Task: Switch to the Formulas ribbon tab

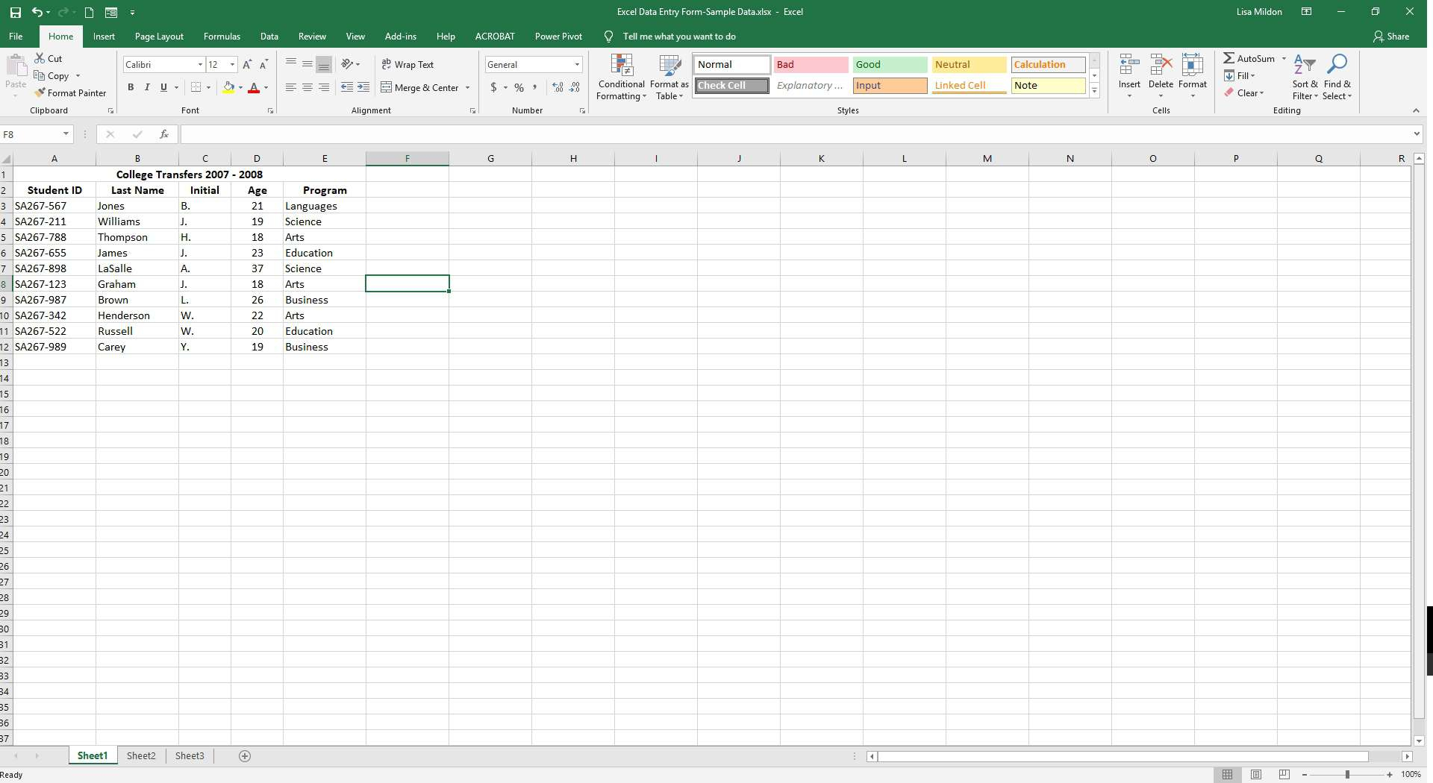Action: point(222,36)
